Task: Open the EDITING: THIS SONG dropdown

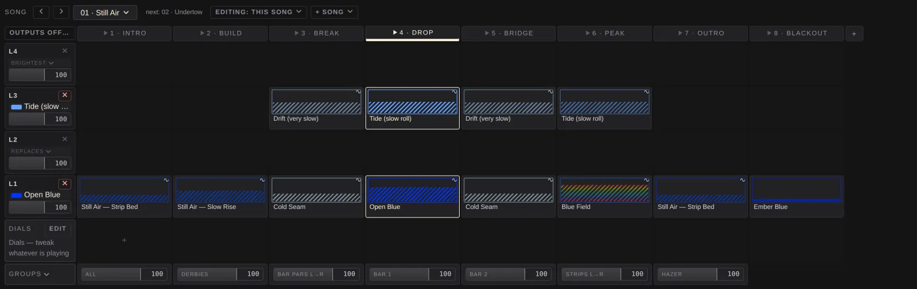Action: coord(258,12)
